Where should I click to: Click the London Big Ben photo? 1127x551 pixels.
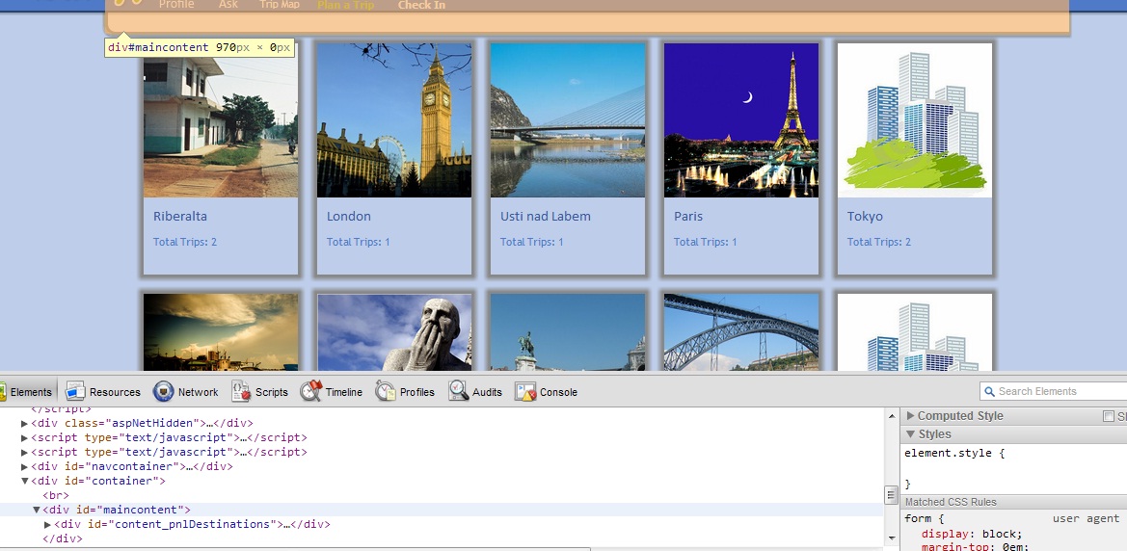[394, 120]
